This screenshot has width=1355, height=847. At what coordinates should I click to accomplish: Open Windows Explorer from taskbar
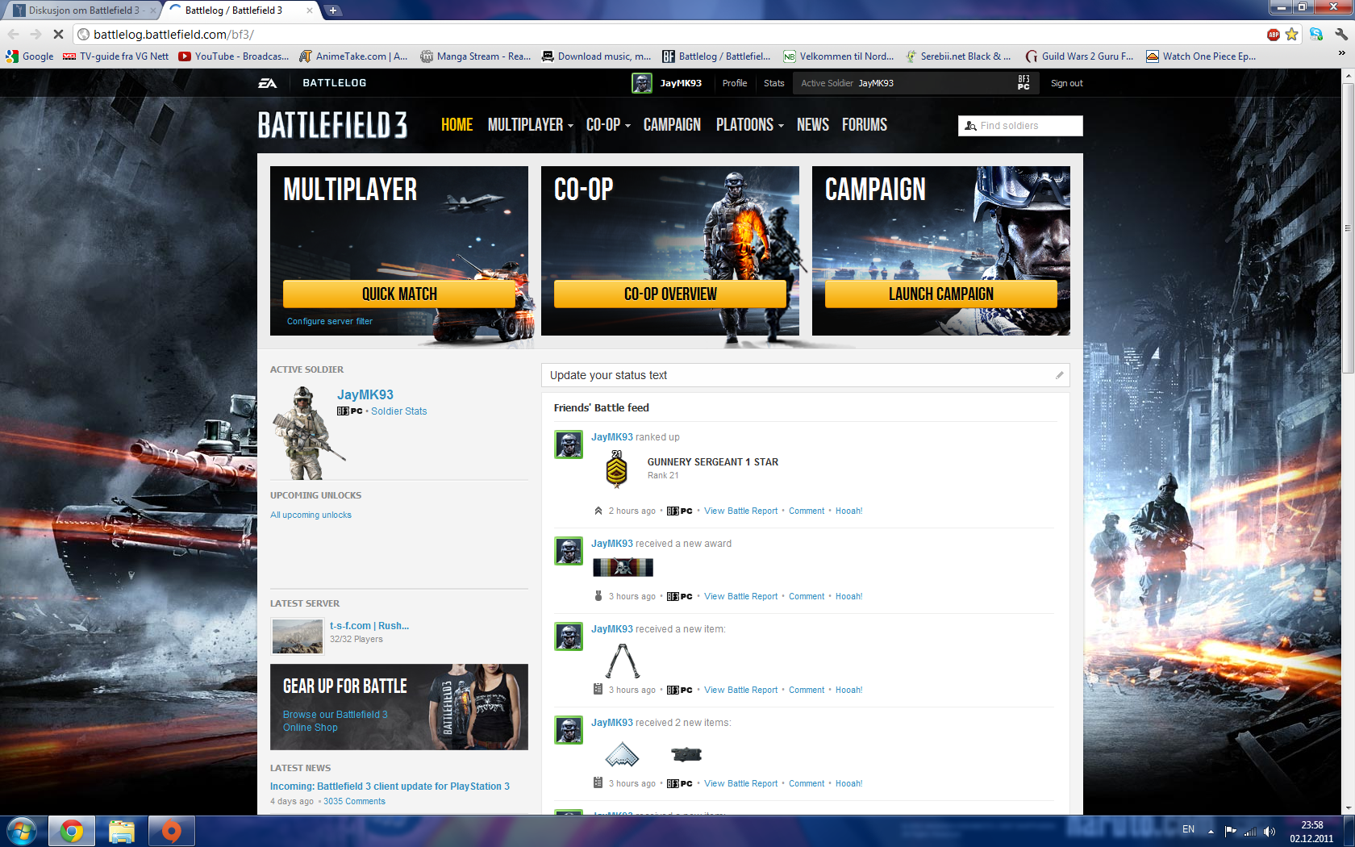click(x=122, y=831)
